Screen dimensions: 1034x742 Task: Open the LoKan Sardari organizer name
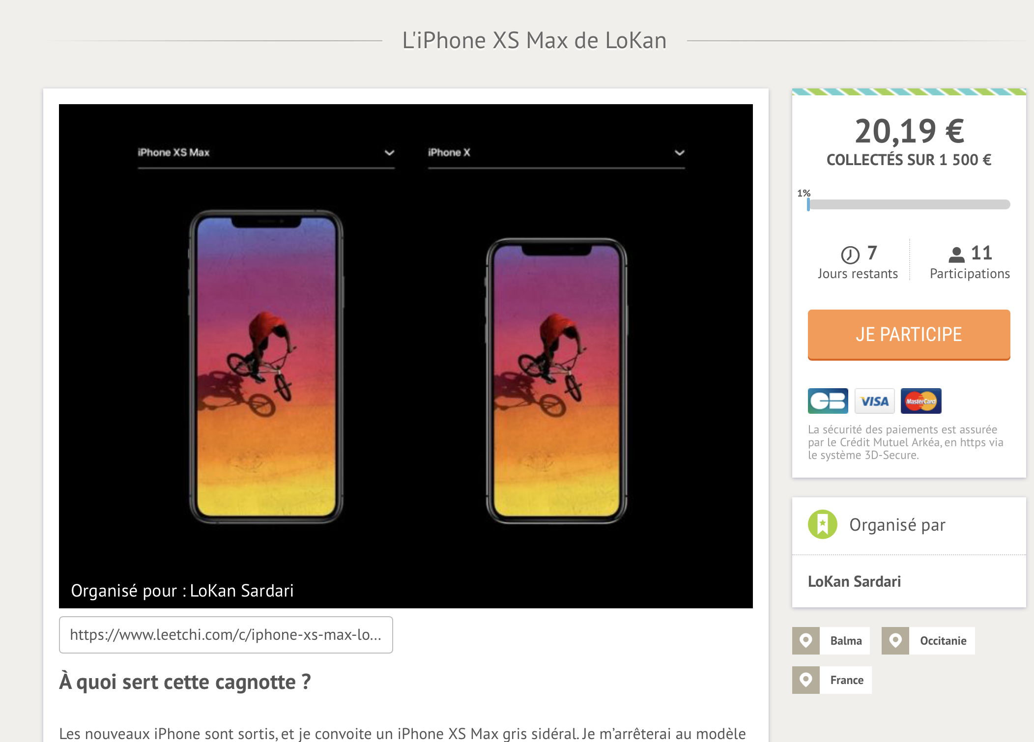(854, 581)
